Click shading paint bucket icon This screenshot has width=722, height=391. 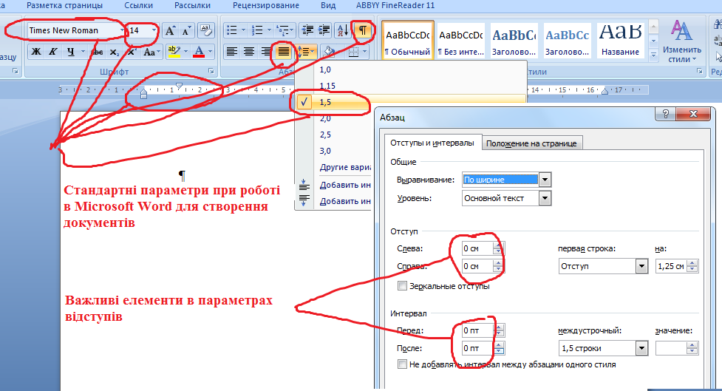tap(329, 52)
